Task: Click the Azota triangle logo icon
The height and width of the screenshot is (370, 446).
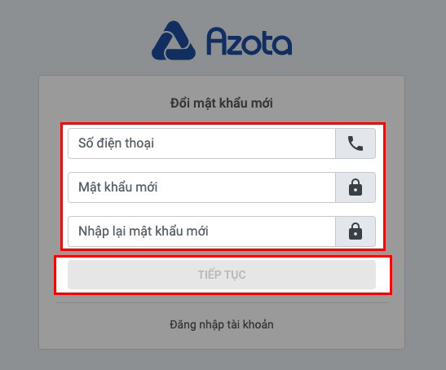Action: [174, 41]
